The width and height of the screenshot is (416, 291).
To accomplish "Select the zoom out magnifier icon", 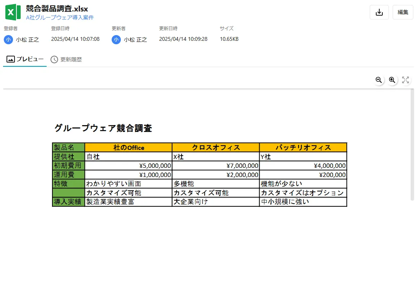I will pyautogui.click(x=378, y=80).
